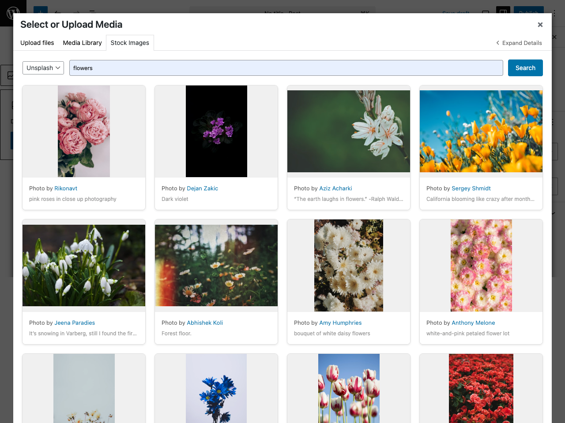Click caption 'pink roses in close up photography'
The image size is (565, 423).
73,199
